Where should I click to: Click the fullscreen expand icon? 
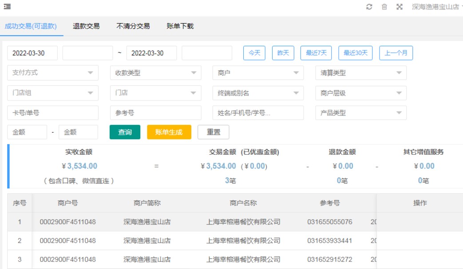(x=400, y=7)
